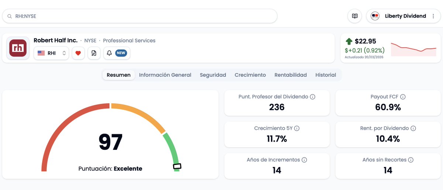443x190 pixels.
Task: Switch to the Información General tab
Action: click(x=165, y=75)
